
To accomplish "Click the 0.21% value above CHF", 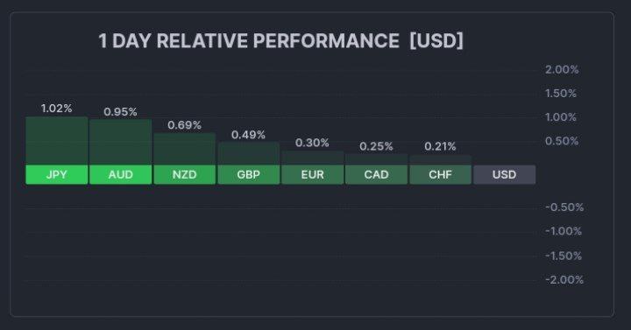I will click(440, 146).
